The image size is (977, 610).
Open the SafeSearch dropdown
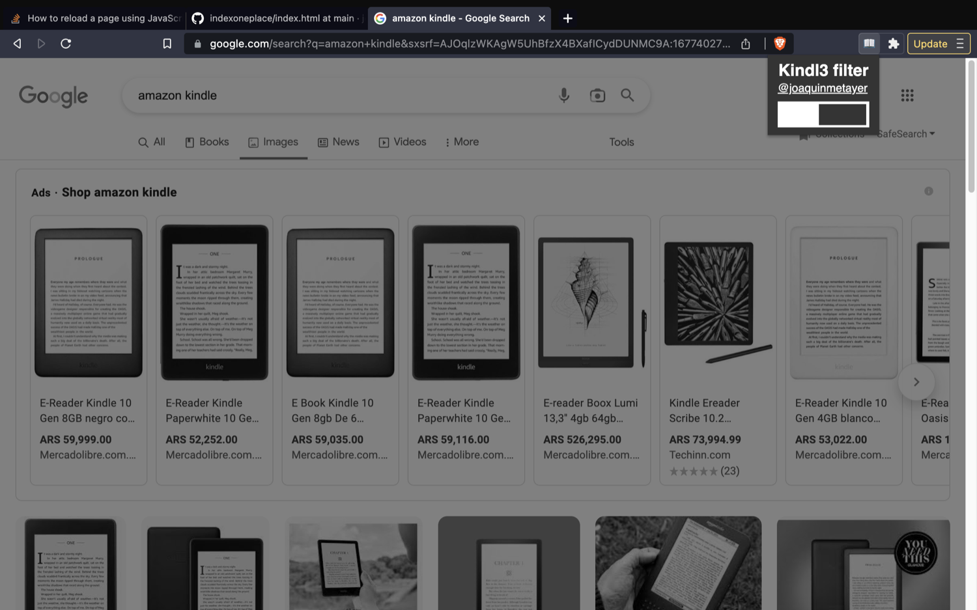coord(906,133)
